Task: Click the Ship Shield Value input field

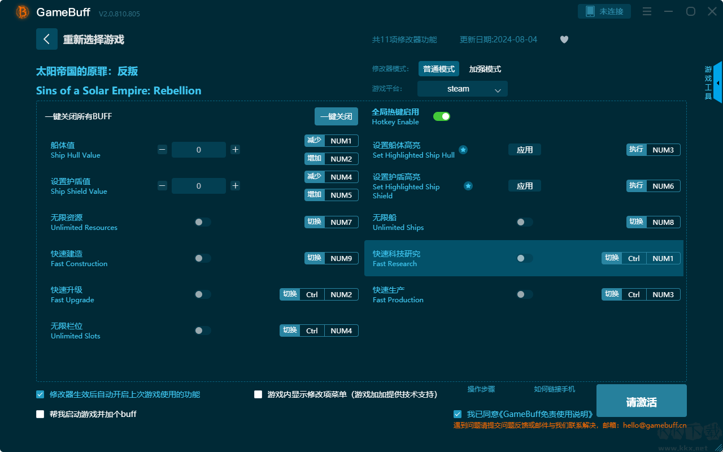Action: [x=199, y=186]
